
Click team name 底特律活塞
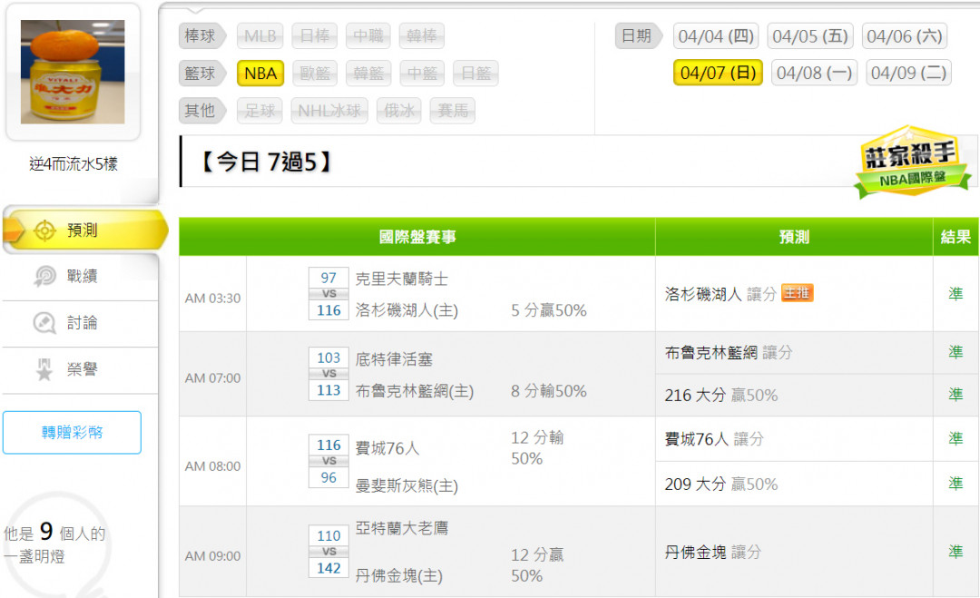[x=395, y=359]
